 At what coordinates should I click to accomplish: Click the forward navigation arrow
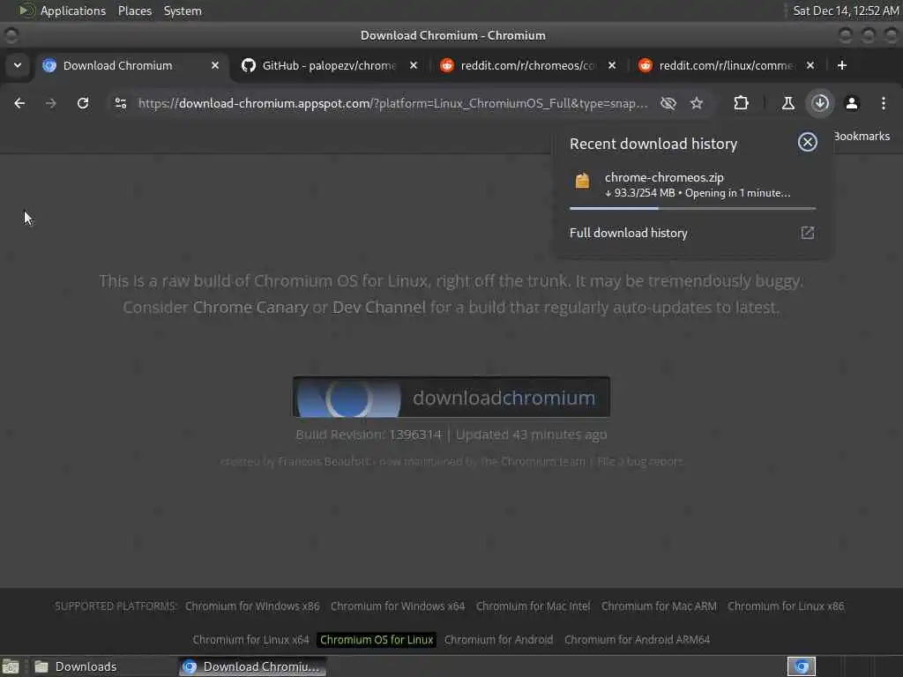click(x=50, y=103)
